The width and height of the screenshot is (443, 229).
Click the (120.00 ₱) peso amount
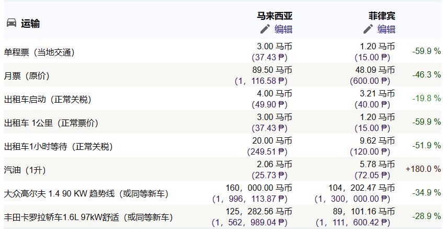point(370,152)
